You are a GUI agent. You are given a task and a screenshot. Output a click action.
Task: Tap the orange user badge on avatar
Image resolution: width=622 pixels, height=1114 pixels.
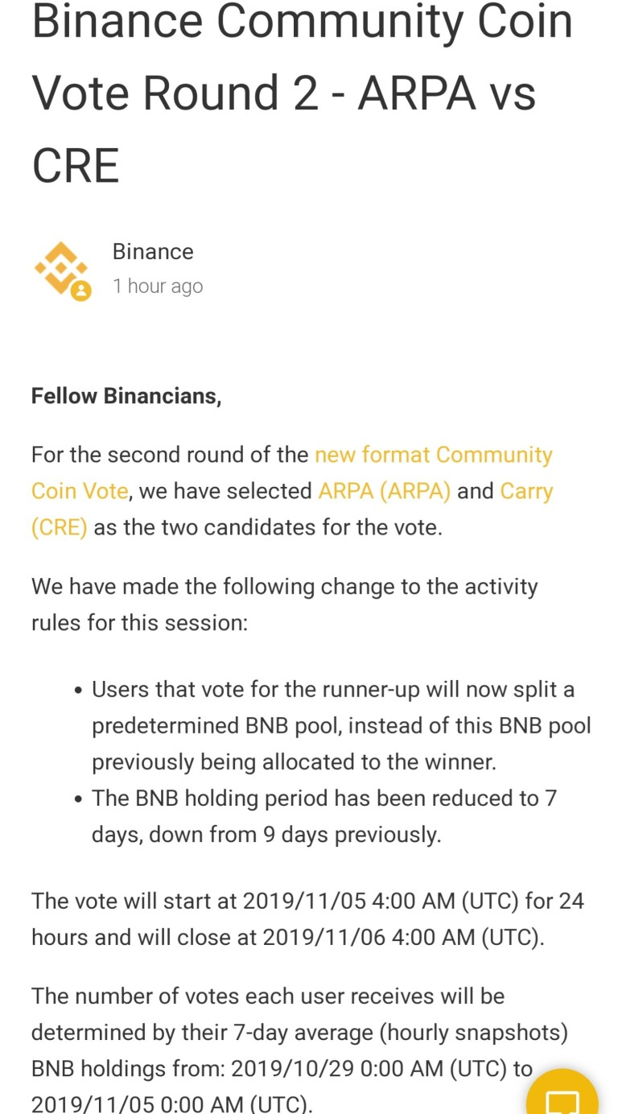tap(80, 291)
